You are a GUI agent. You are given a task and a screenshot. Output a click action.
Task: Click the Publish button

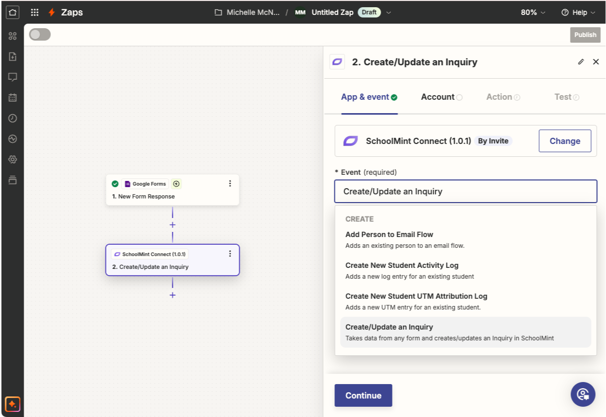585,35
